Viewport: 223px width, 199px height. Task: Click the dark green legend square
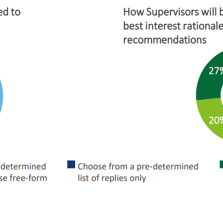point(220,164)
